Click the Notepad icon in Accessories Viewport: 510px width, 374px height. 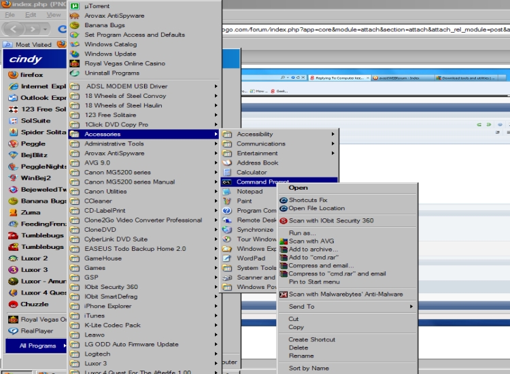click(x=227, y=192)
